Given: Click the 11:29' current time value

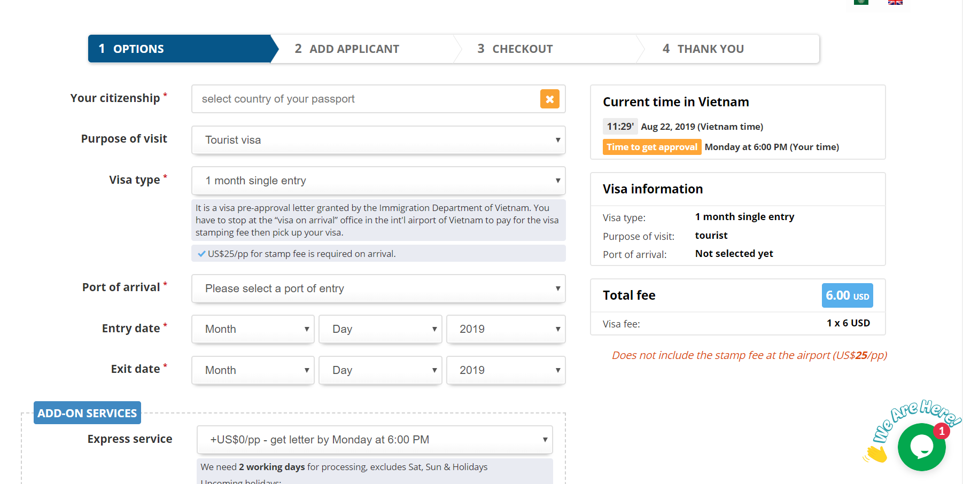Looking at the screenshot, I should pos(620,127).
